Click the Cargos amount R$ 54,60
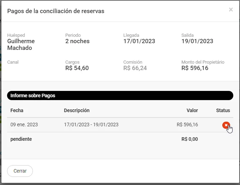This screenshot has height=185, width=240. tap(77, 68)
